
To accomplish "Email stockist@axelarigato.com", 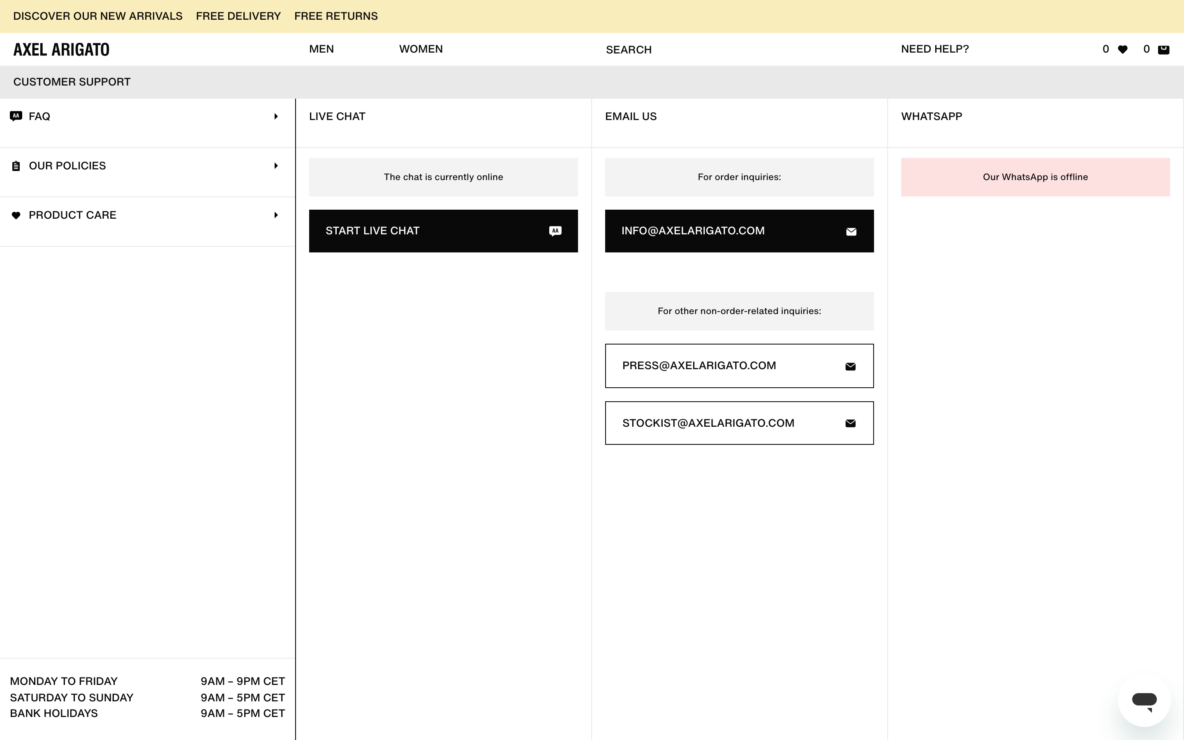I will click(x=739, y=423).
